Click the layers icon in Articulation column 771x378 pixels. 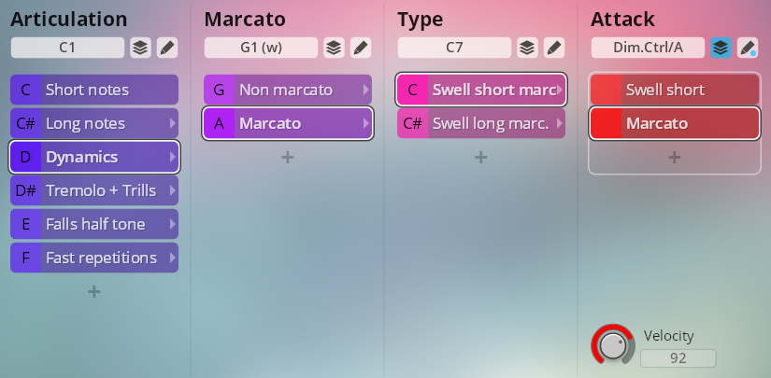point(139,48)
